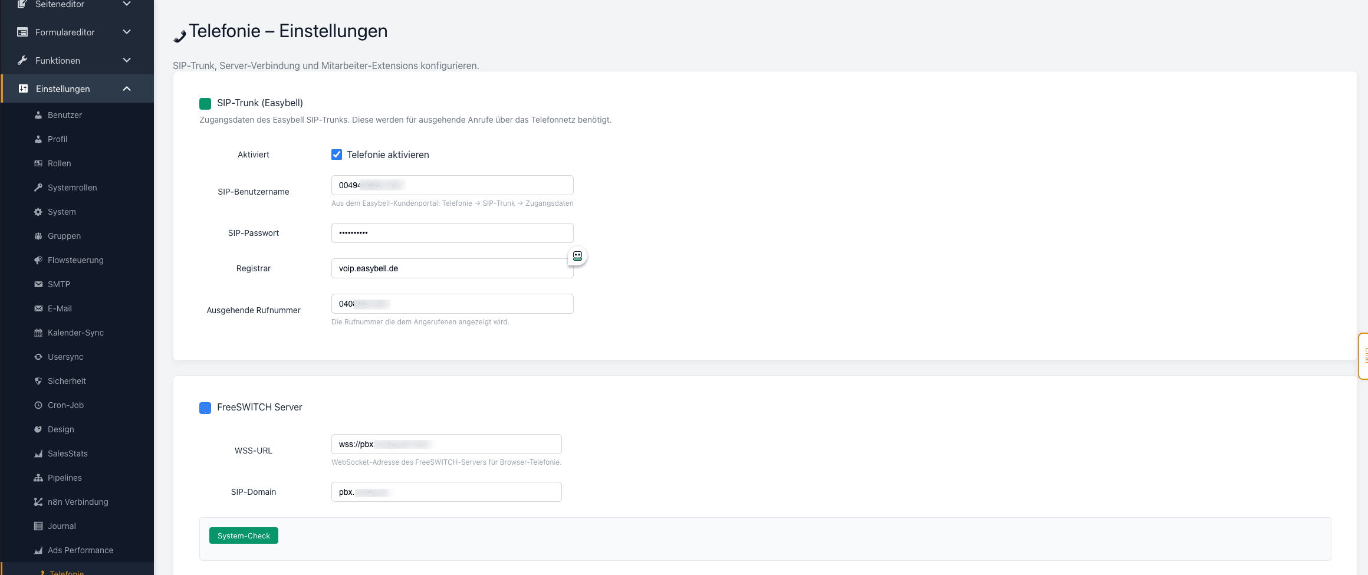The image size is (1368, 575).
Task: Focus the Ausgehende Rufnummer field
Action: (452, 304)
